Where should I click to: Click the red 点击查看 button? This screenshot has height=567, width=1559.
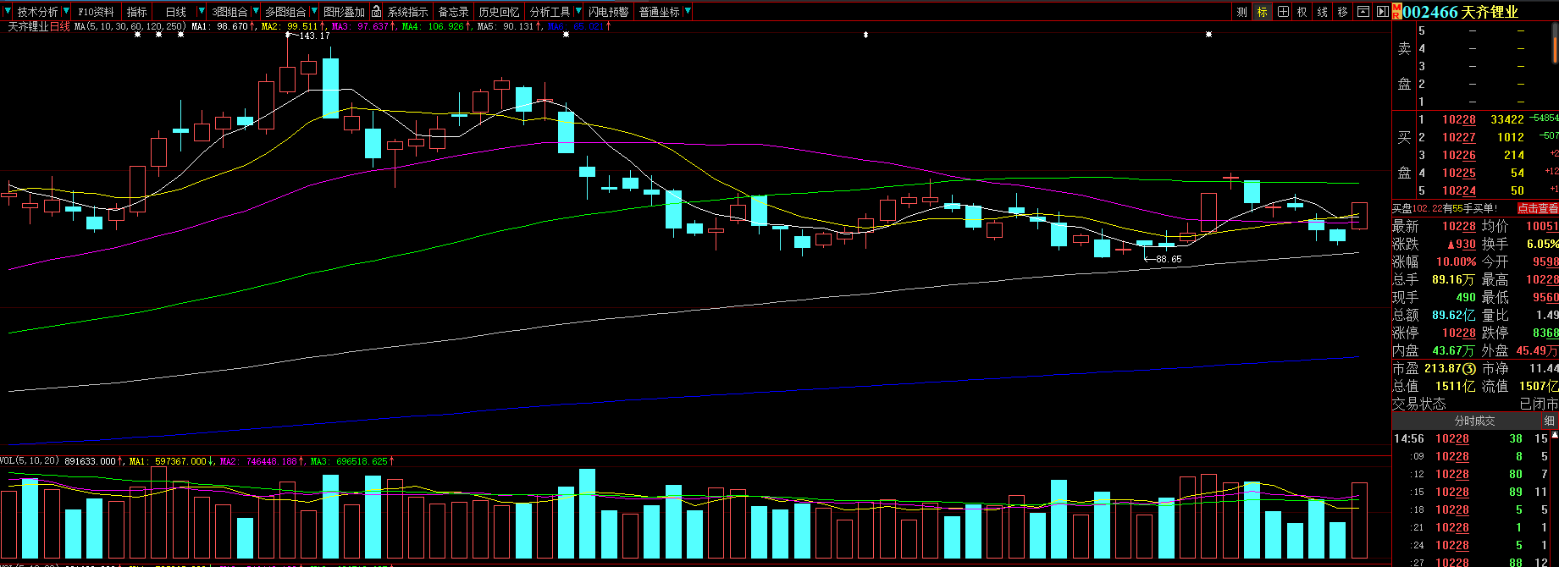pos(1537,208)
